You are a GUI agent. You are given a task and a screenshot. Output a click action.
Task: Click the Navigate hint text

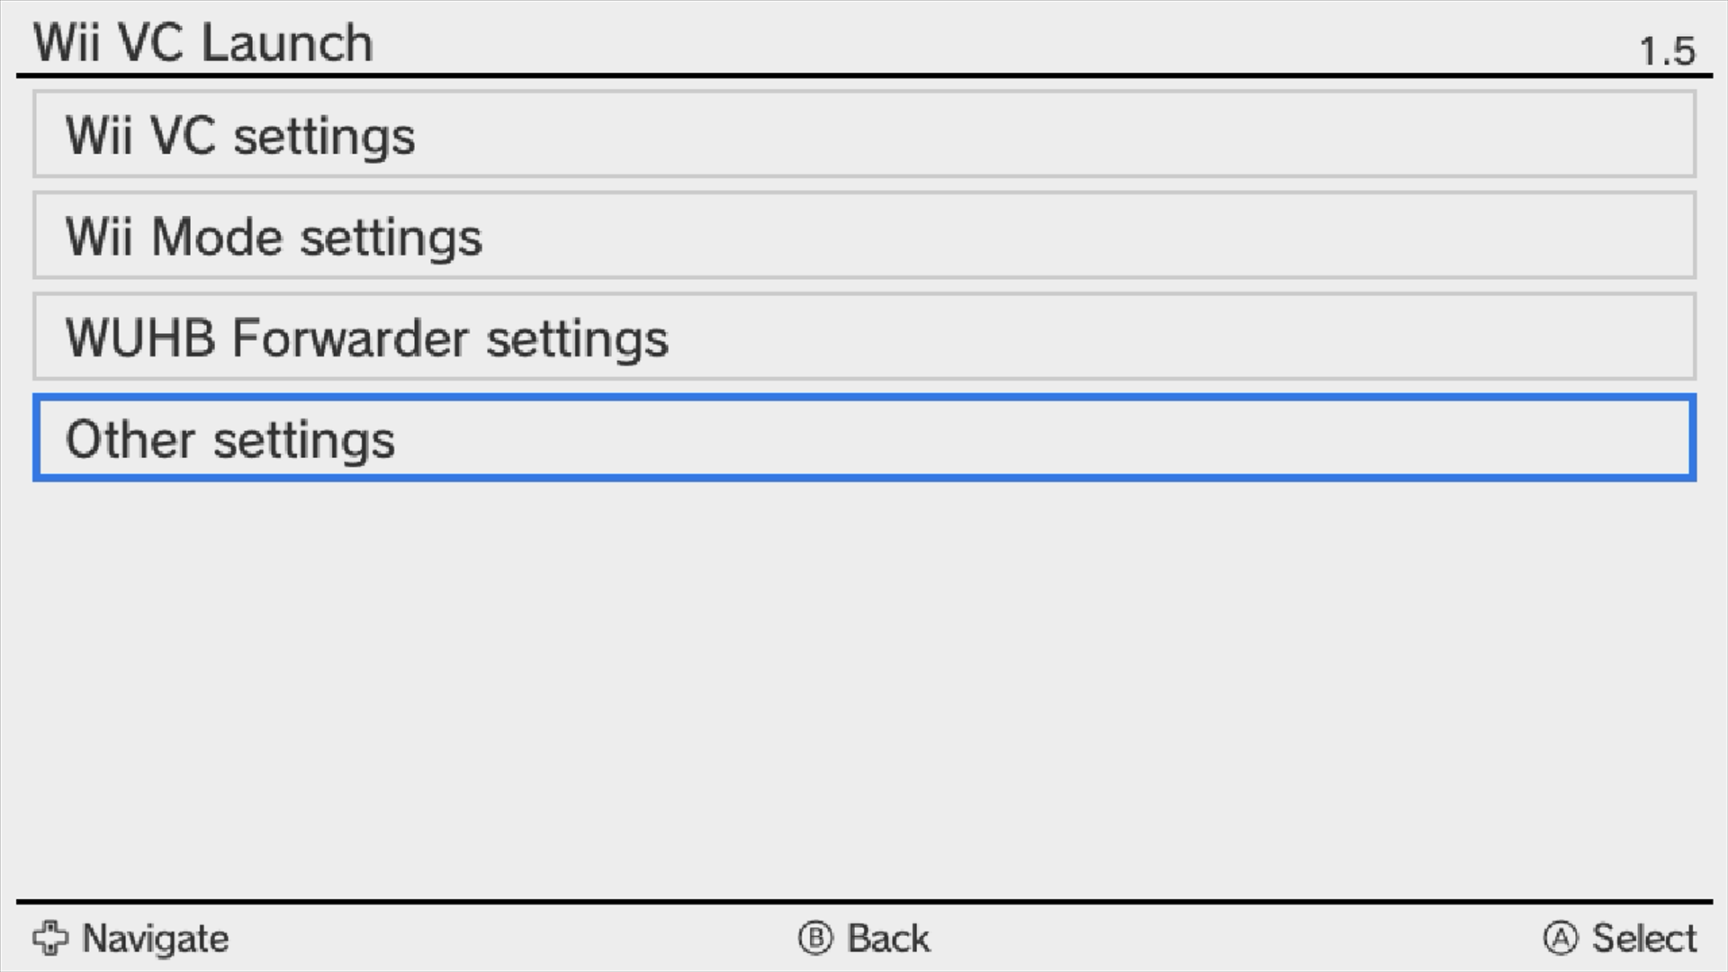coord(156,939)
